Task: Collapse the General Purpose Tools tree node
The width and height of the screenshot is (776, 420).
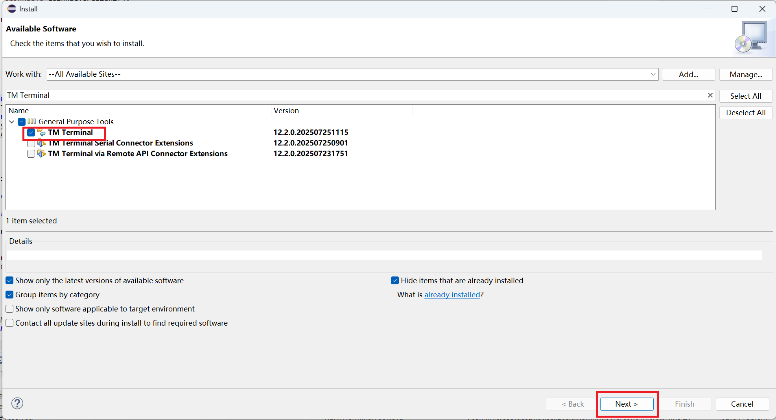Action: coord(12,122)
